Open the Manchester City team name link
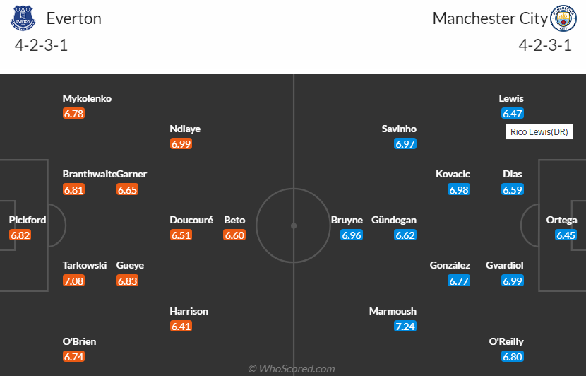 (x=490, y=18)
